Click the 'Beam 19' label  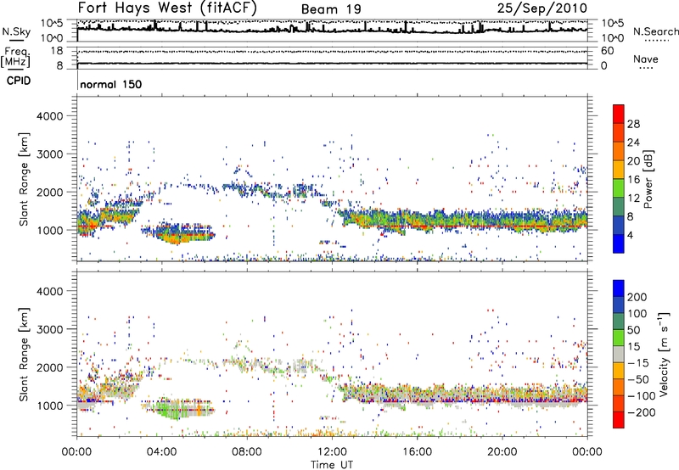[331, 9]
